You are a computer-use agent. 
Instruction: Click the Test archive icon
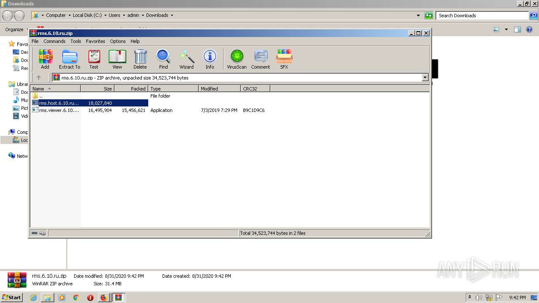coord(94,59)
